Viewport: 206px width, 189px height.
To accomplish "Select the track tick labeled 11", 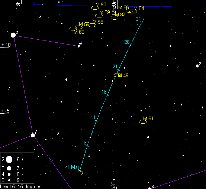I will point(96,121).
